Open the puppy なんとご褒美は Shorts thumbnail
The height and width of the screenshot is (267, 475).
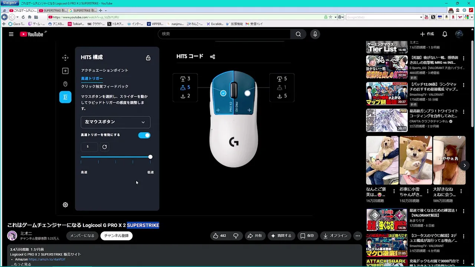click(382, 160)
